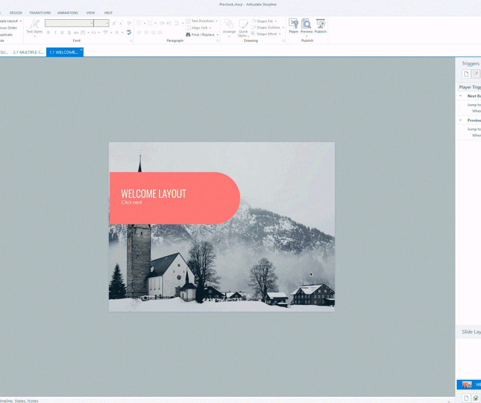The image size is (481, 403).
Task: Switch to the 2.1 MULTIPLE C... slide tab
Action: coord(28,52)
